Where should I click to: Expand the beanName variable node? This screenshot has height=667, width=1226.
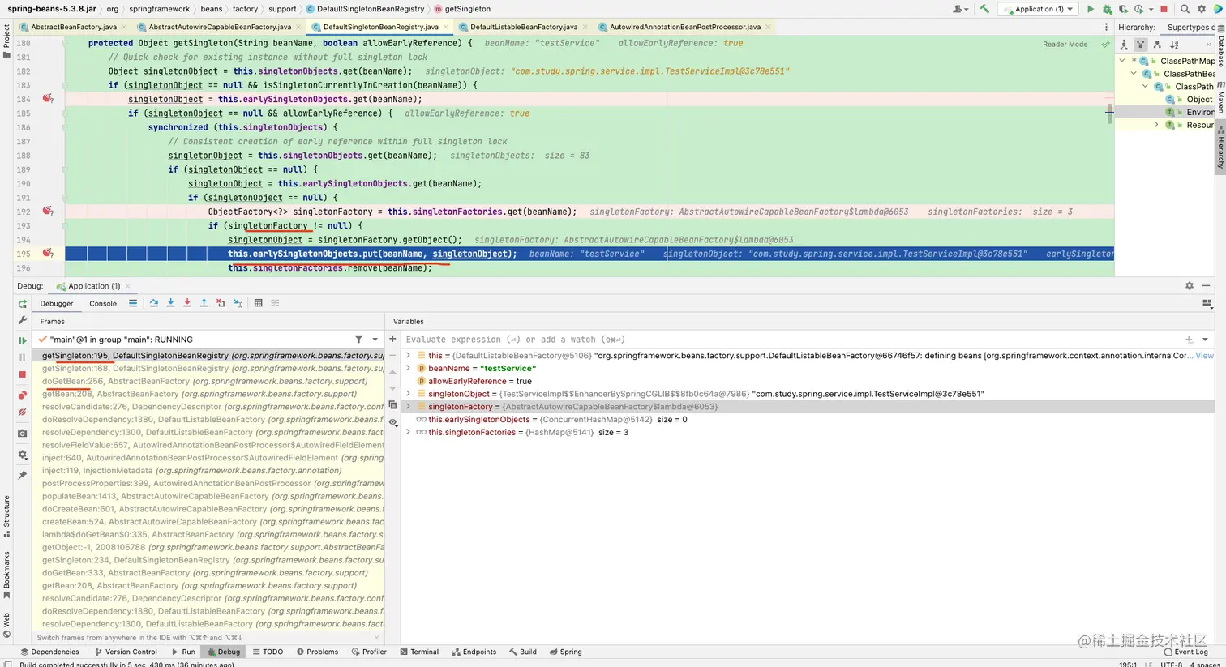pos(408,369)
